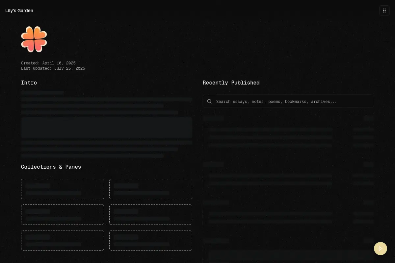Open the bottom-left dashed collection card
This screenshot has width=395, height=263.
coord(63,240)
